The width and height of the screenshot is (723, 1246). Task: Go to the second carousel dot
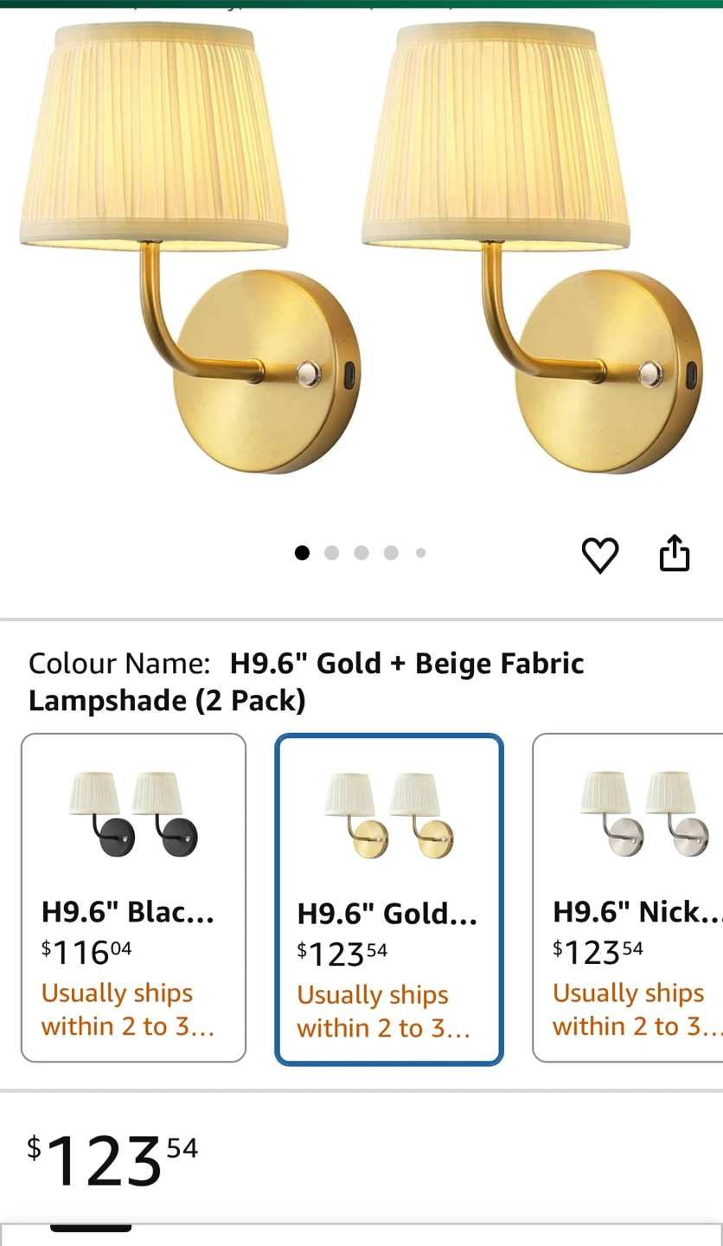[x=332, y=553]
